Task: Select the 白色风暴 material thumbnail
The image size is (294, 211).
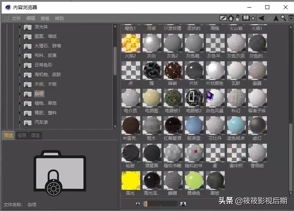Action: tap(215, 98)
